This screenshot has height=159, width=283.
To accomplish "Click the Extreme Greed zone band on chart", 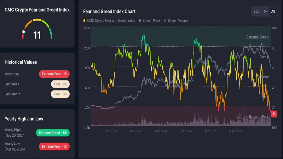I will [x=180, y=36].
